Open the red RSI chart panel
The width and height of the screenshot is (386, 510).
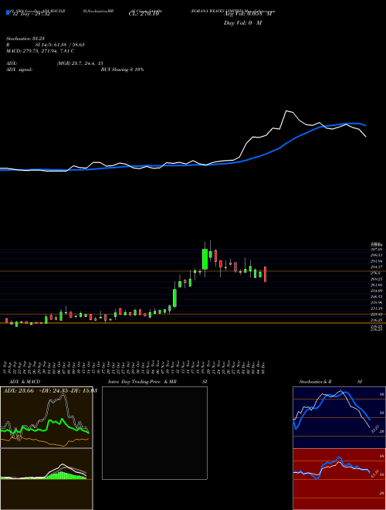(x=339, y=479)
